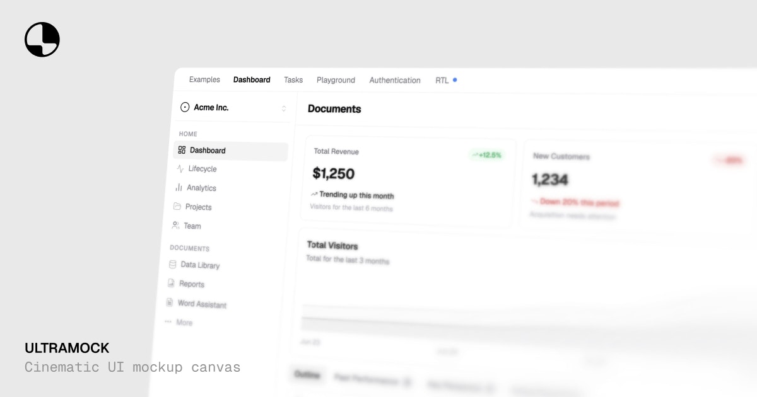Open Analytics via its bar chart icon
Viewport: 757px width, 397px height.
[x=178, y=188]
